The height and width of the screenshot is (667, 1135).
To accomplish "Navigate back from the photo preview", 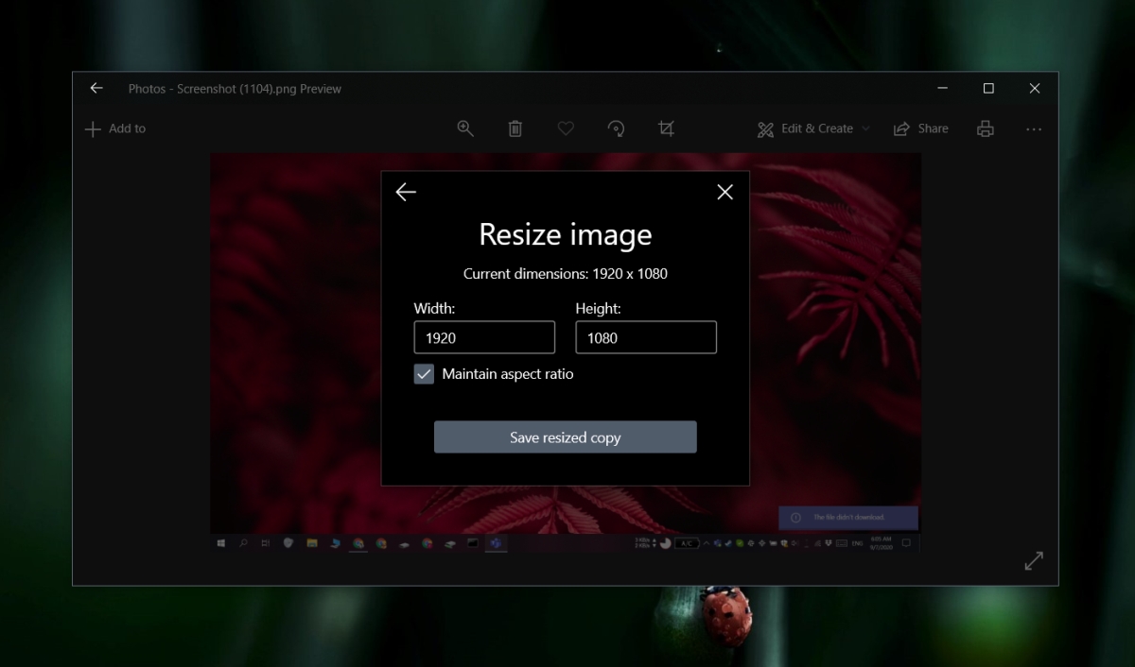I will pos(96,88).
